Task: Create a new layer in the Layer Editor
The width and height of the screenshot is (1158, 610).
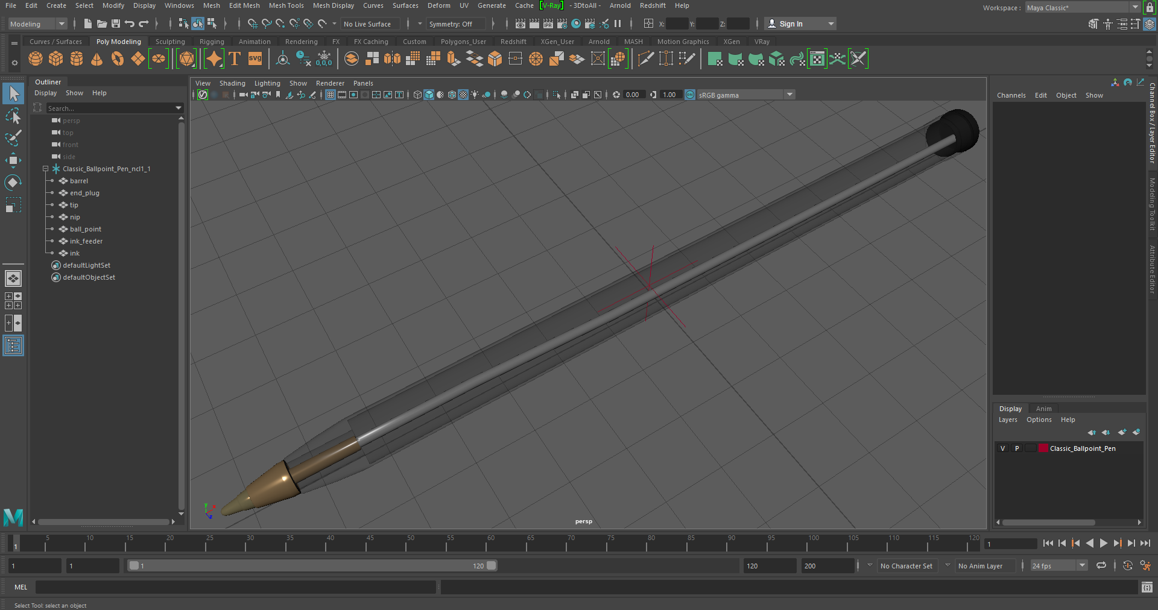Action: coord(1122,432)
